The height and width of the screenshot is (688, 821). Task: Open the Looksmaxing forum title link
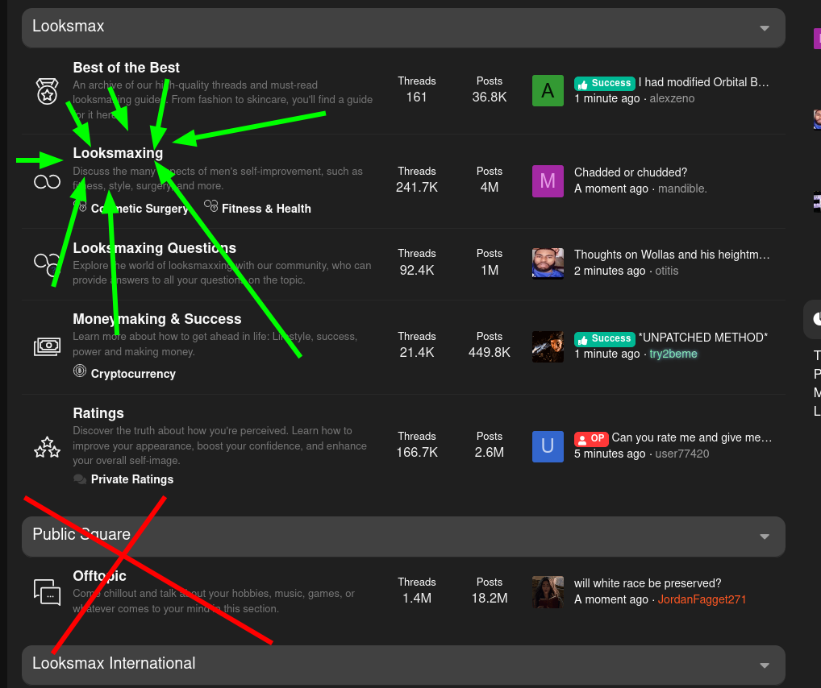click(118, 153)
